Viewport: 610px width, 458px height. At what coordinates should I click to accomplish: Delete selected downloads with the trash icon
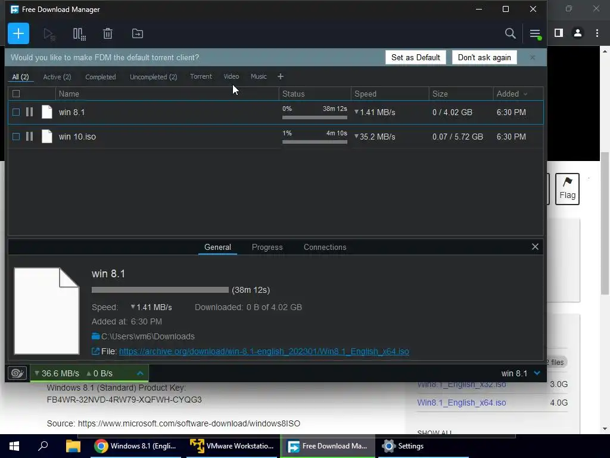coord(108,34)
